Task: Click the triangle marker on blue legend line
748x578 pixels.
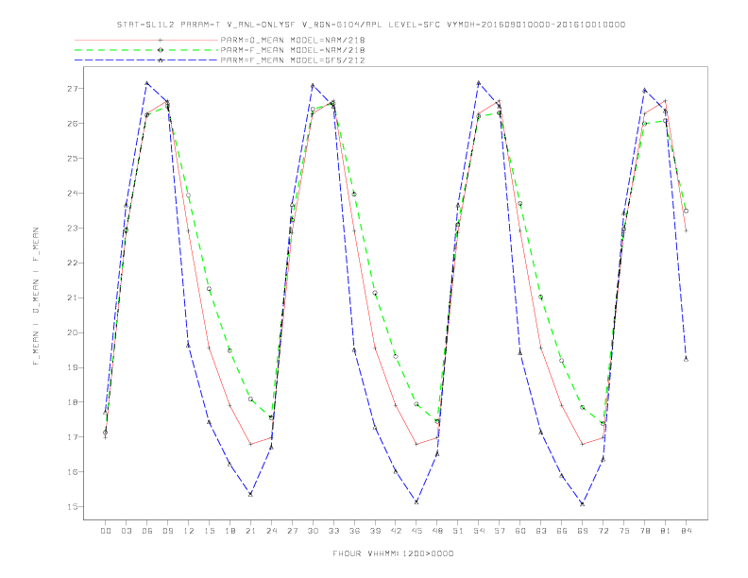Action: tap(161, 60)
